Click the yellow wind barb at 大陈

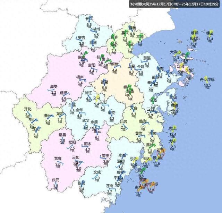(174, 141)
